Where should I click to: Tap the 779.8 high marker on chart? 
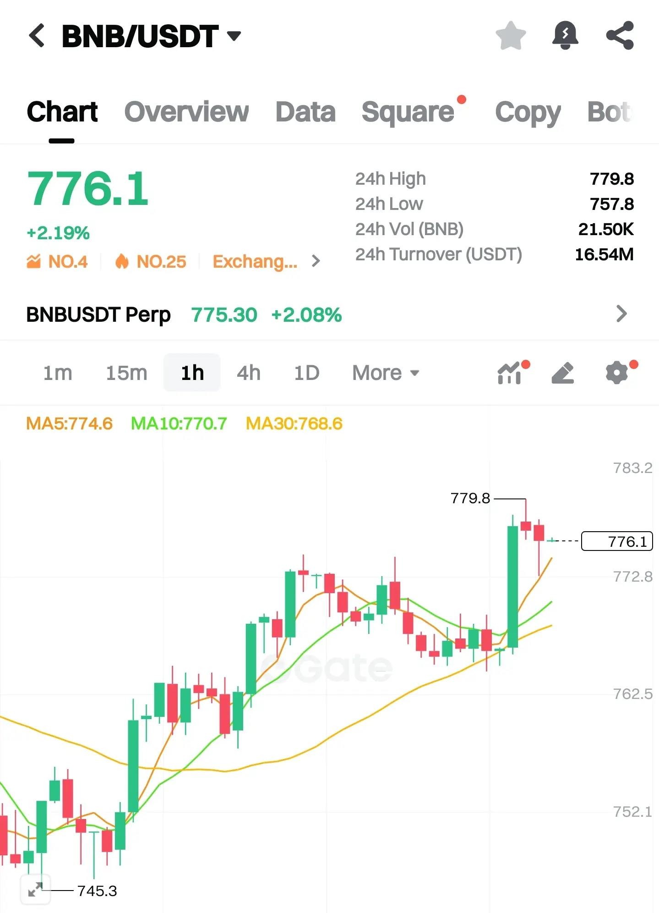pyautogui.click(x=470, y=498)
